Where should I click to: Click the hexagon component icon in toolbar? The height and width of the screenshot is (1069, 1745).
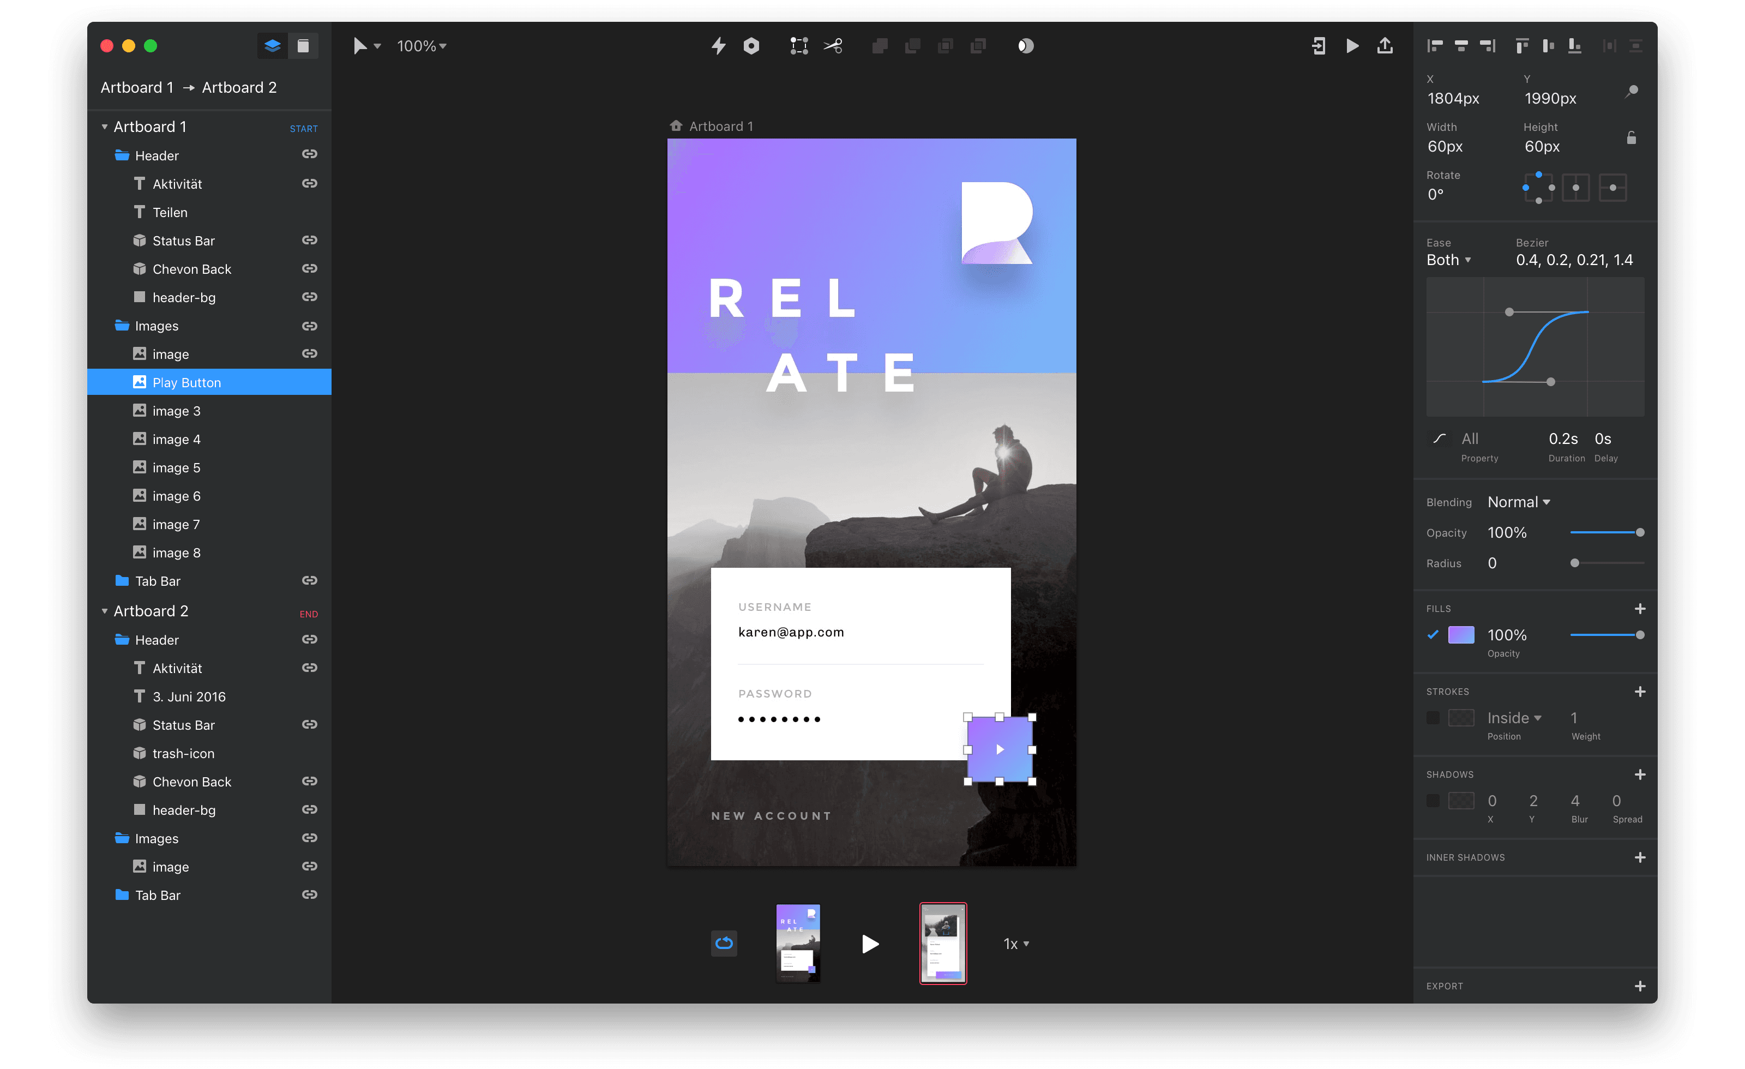[751, 46]
